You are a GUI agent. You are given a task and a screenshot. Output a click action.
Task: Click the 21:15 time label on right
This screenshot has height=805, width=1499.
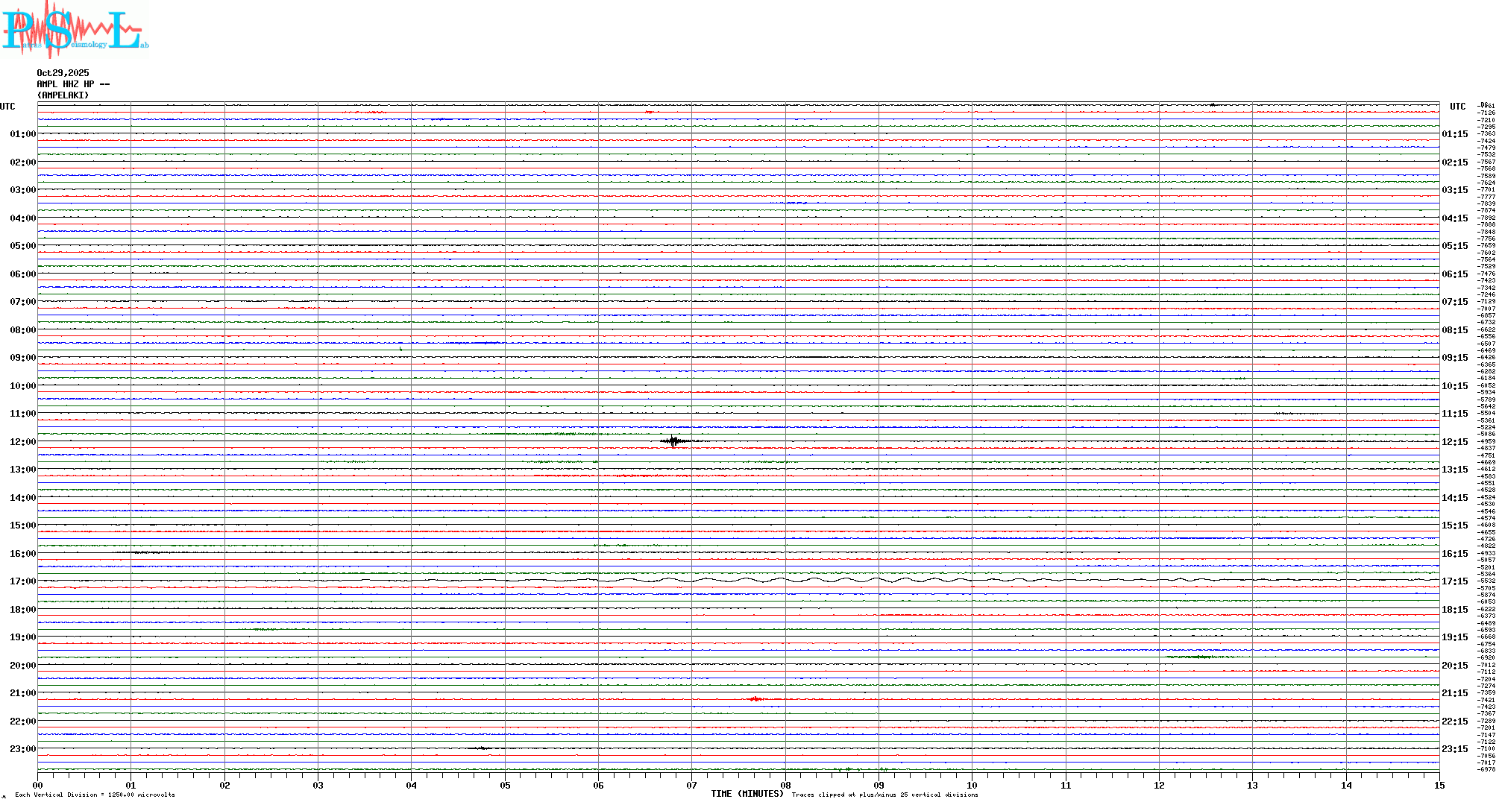[x=1454, y=693]
